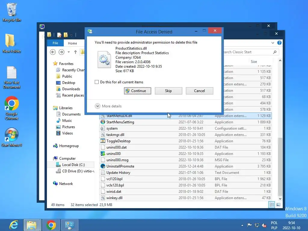
Task: Open recent locations dropdown arrow
Action: coord(69,52)
